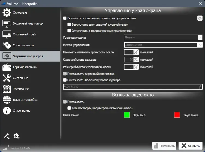This screenshot has width=205, height=152.
Task: Click the globe icon for Язык интерфейса
Action: click(x=7, y=100)
